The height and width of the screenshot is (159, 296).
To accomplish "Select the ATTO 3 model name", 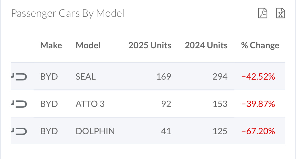I will click(90, 104).
